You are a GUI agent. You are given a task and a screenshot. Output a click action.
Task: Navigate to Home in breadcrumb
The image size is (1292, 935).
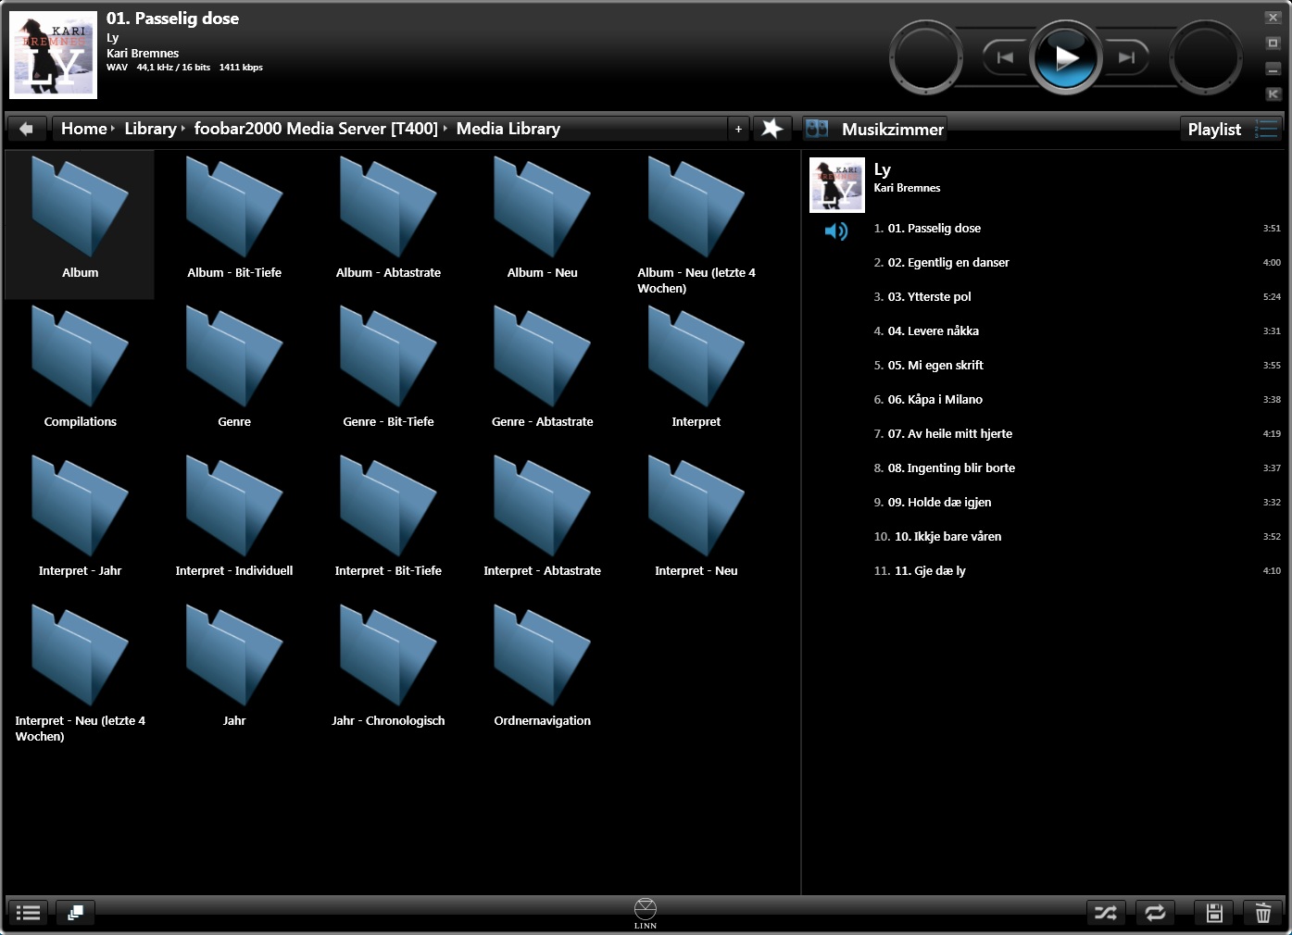point(83,129)
